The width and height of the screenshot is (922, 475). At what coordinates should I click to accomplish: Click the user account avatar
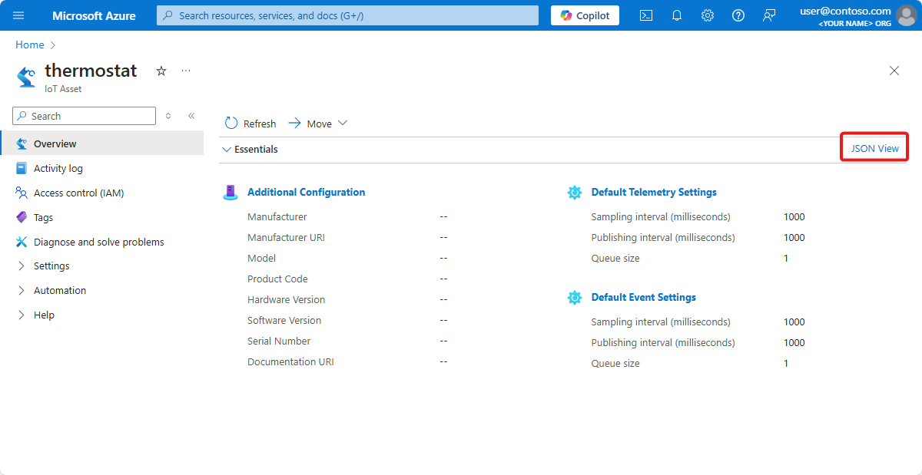(x=907, y=15)
